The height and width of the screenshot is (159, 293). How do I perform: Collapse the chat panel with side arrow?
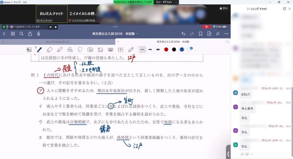[228, 154]
